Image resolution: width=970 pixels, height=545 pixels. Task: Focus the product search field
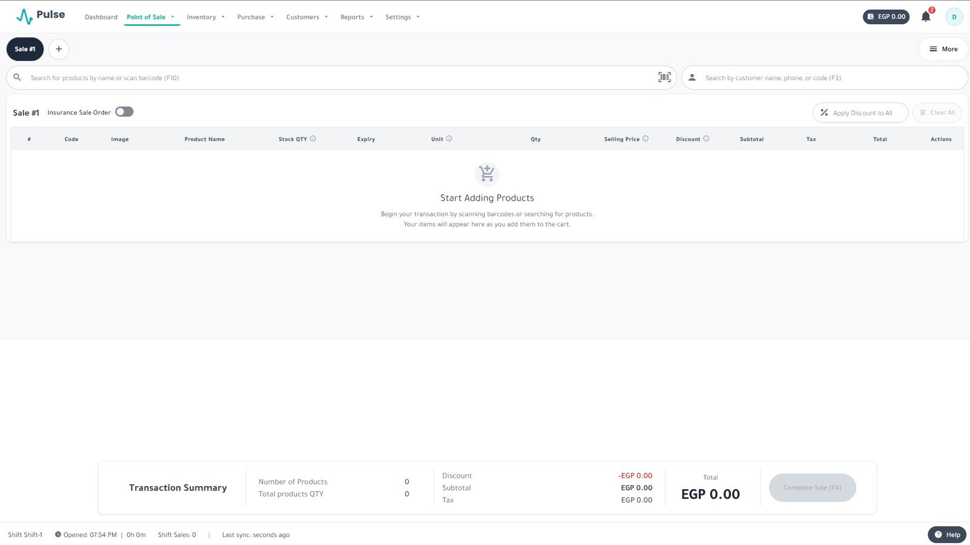click(339, 78)
